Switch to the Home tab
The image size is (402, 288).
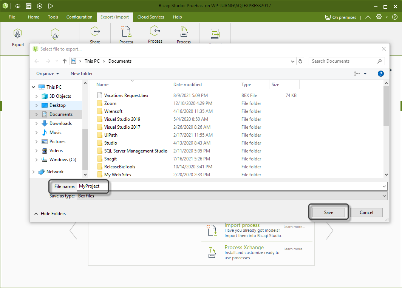click(34, 17)
